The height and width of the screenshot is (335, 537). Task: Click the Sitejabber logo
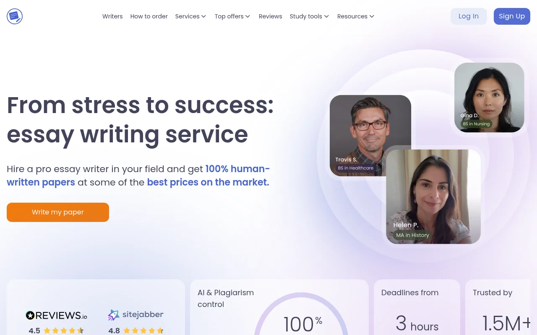point(136,315)
